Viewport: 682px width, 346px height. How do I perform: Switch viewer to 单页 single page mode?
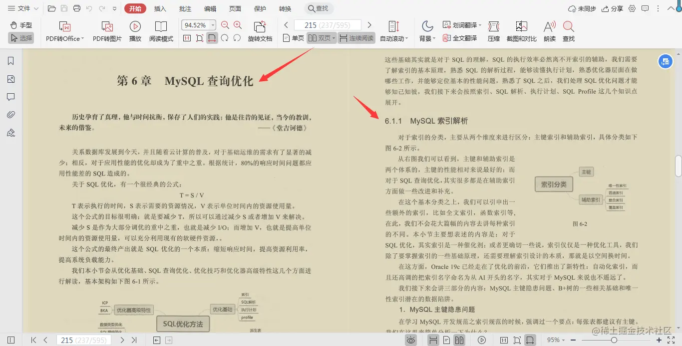click(296, 37)
